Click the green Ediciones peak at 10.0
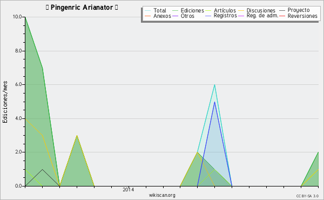Viewport: 324px width, 200px height. tap(25, 18)
